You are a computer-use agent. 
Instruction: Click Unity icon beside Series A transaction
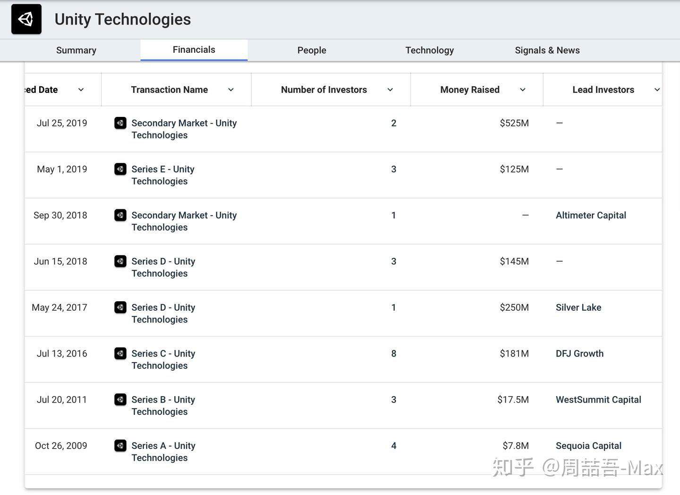[120, 445]
